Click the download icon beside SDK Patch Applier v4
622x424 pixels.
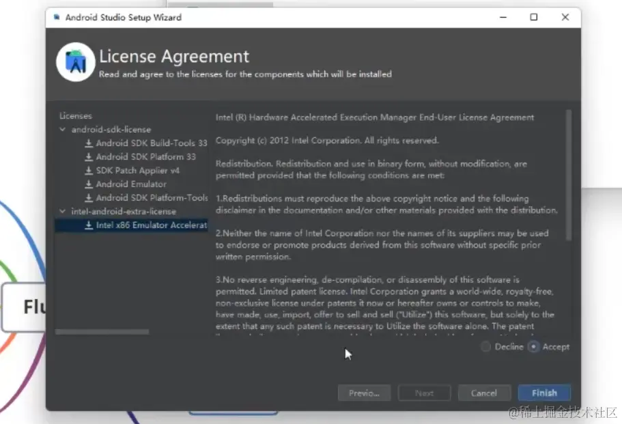click(89, 171)
